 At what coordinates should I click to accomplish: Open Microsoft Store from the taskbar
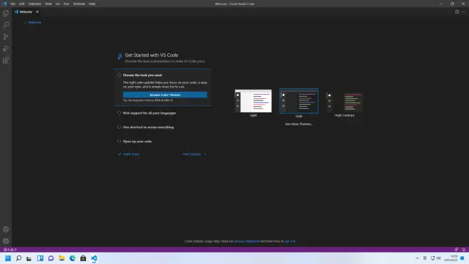tap(83, 258)
